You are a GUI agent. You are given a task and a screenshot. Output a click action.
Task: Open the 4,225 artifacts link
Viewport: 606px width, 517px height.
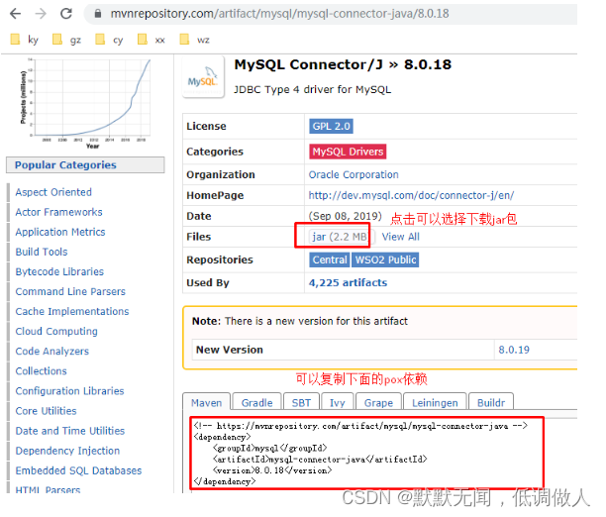coord(348,282)
